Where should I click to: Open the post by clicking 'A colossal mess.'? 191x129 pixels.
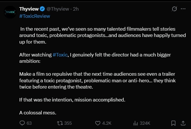pyautogui.click(x=38, y=113)
